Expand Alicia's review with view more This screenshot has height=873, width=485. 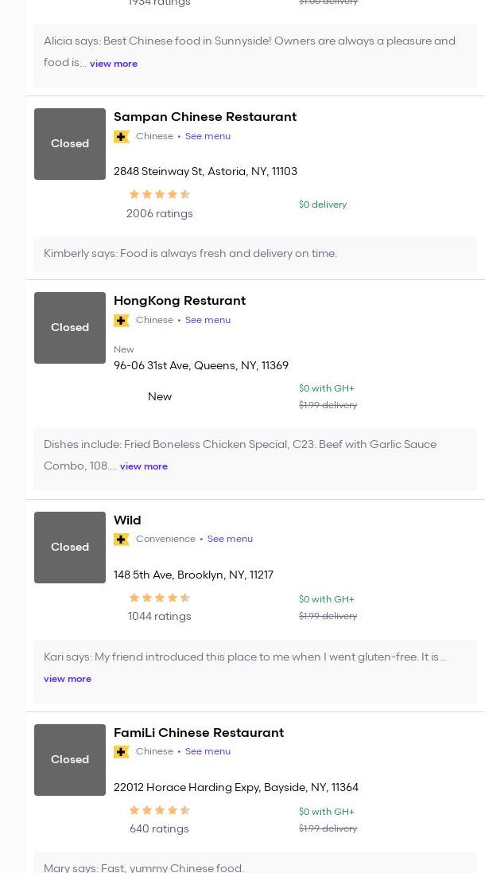click(114, 64)
